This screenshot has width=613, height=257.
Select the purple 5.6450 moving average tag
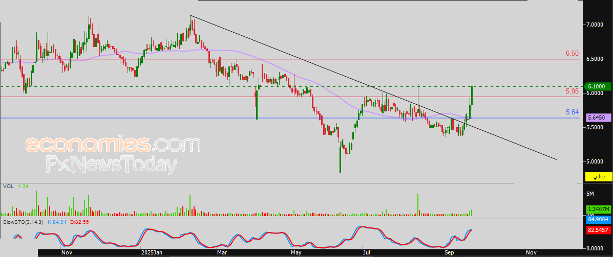click(599, 117)
